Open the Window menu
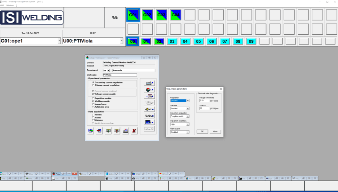Viewport: 338px width, 192px height. (10, 6)
